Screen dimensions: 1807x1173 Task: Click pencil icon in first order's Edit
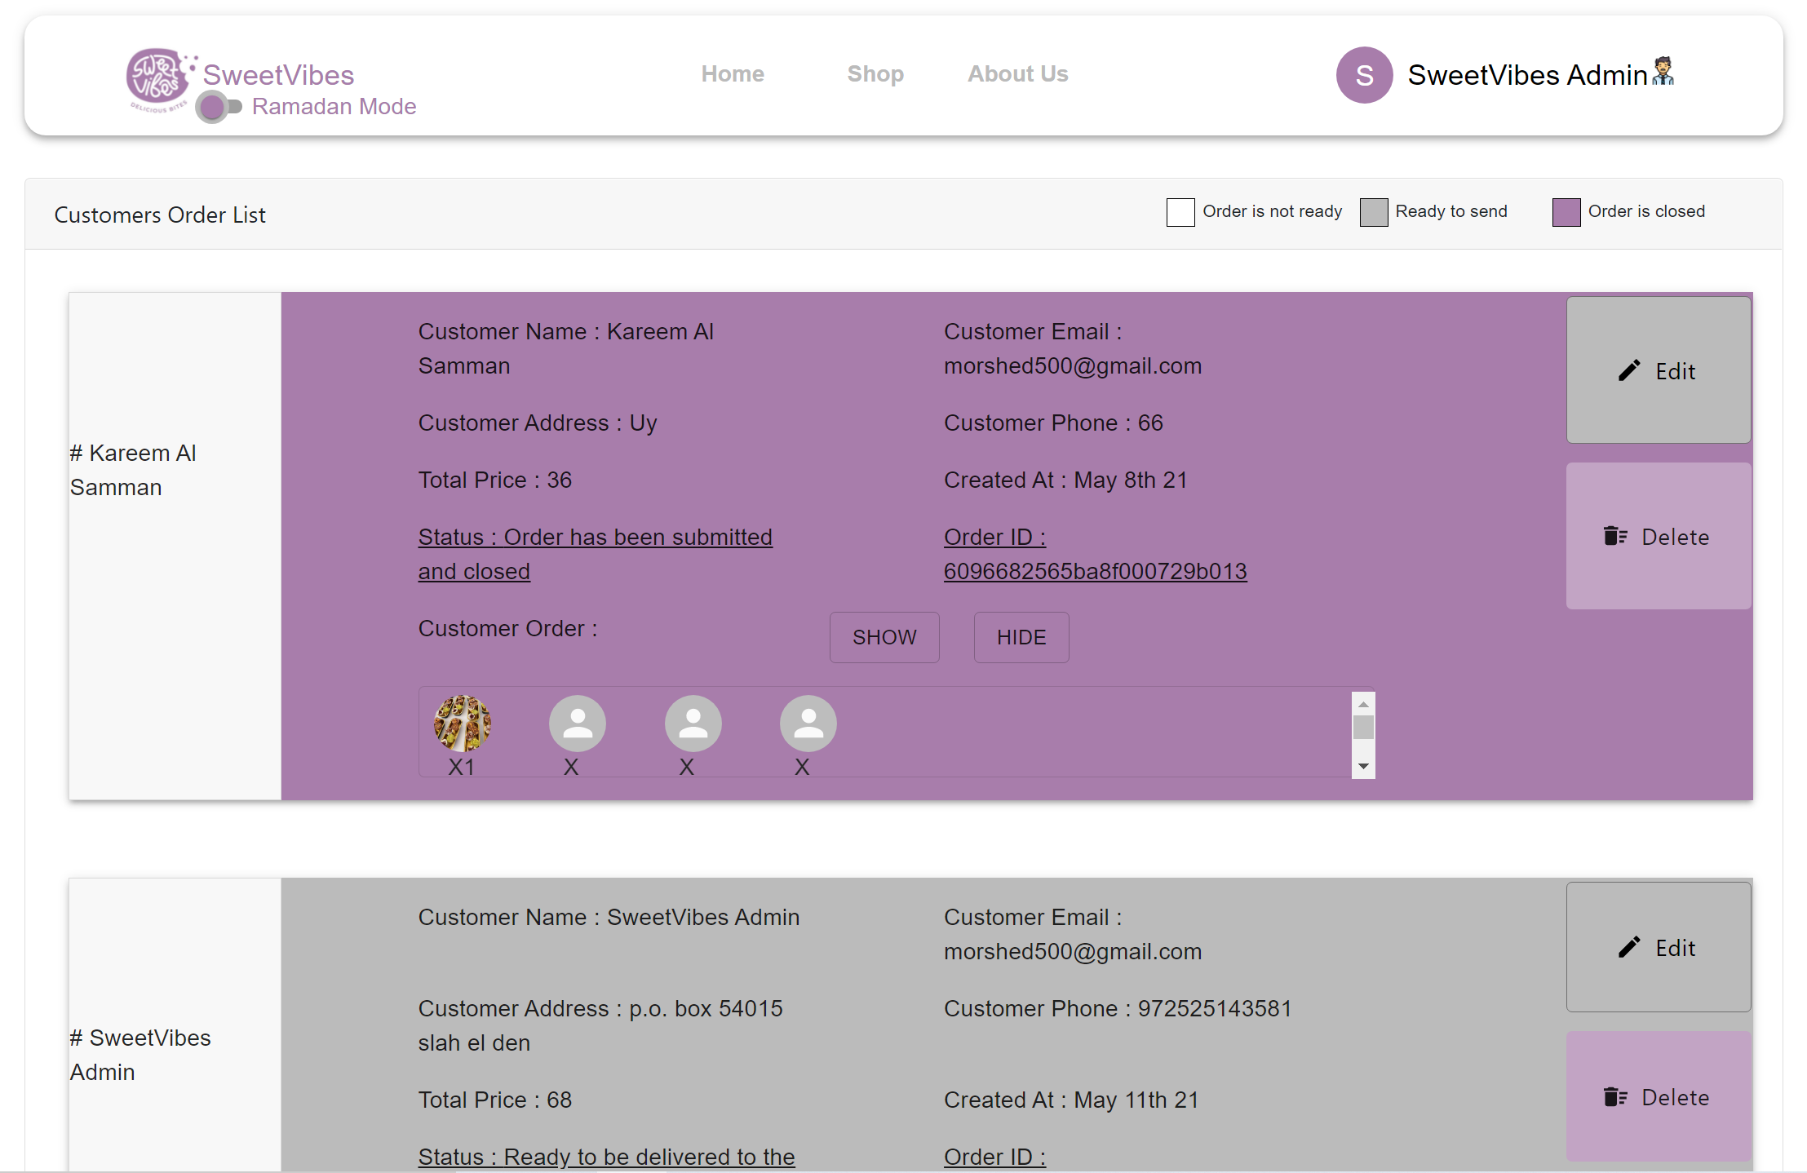point(1629,371)
